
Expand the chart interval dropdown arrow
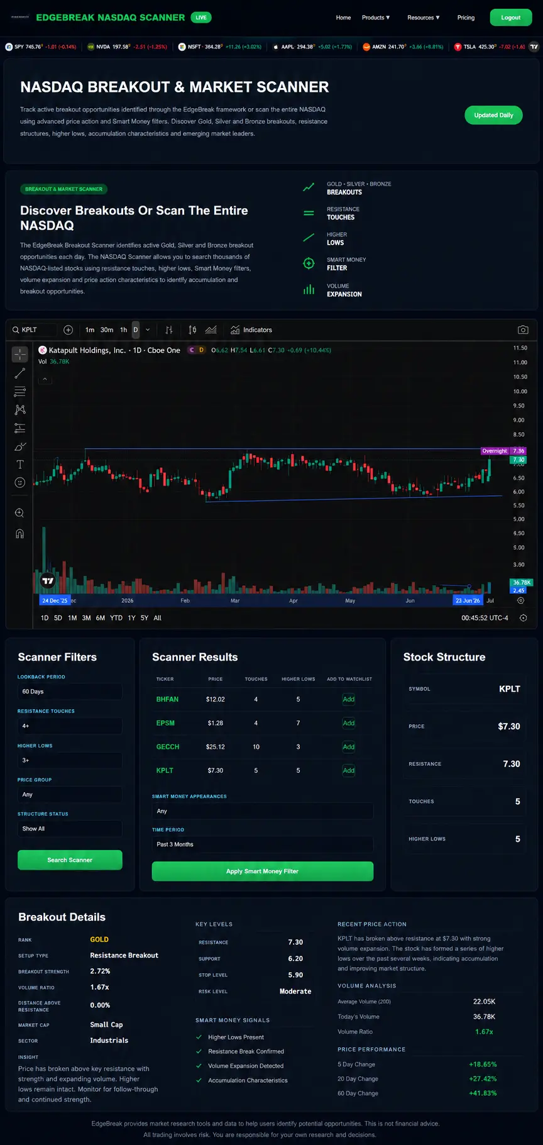point(148,330)
